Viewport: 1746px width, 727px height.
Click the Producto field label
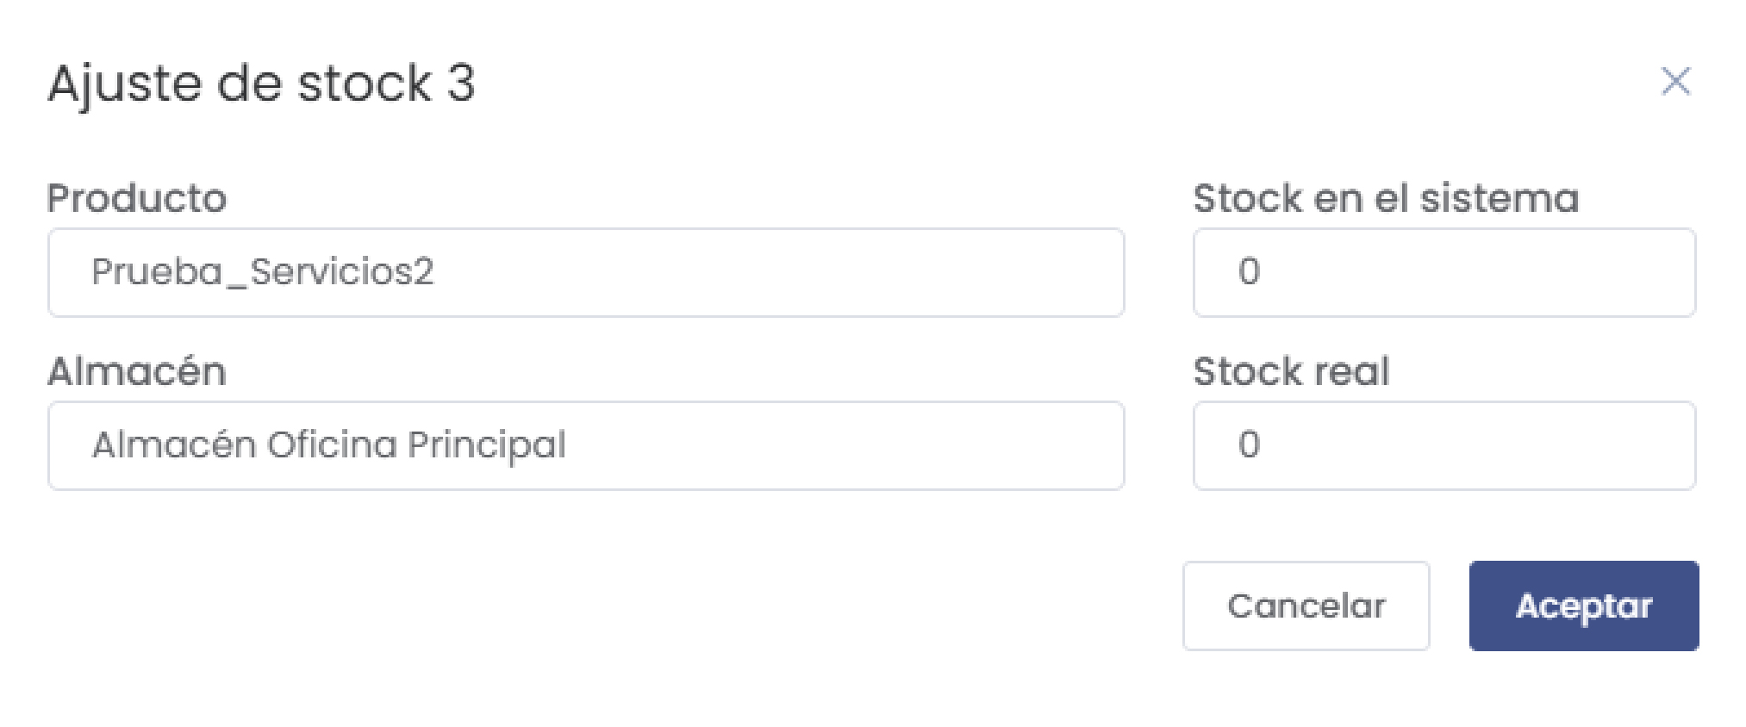(137, 198)
